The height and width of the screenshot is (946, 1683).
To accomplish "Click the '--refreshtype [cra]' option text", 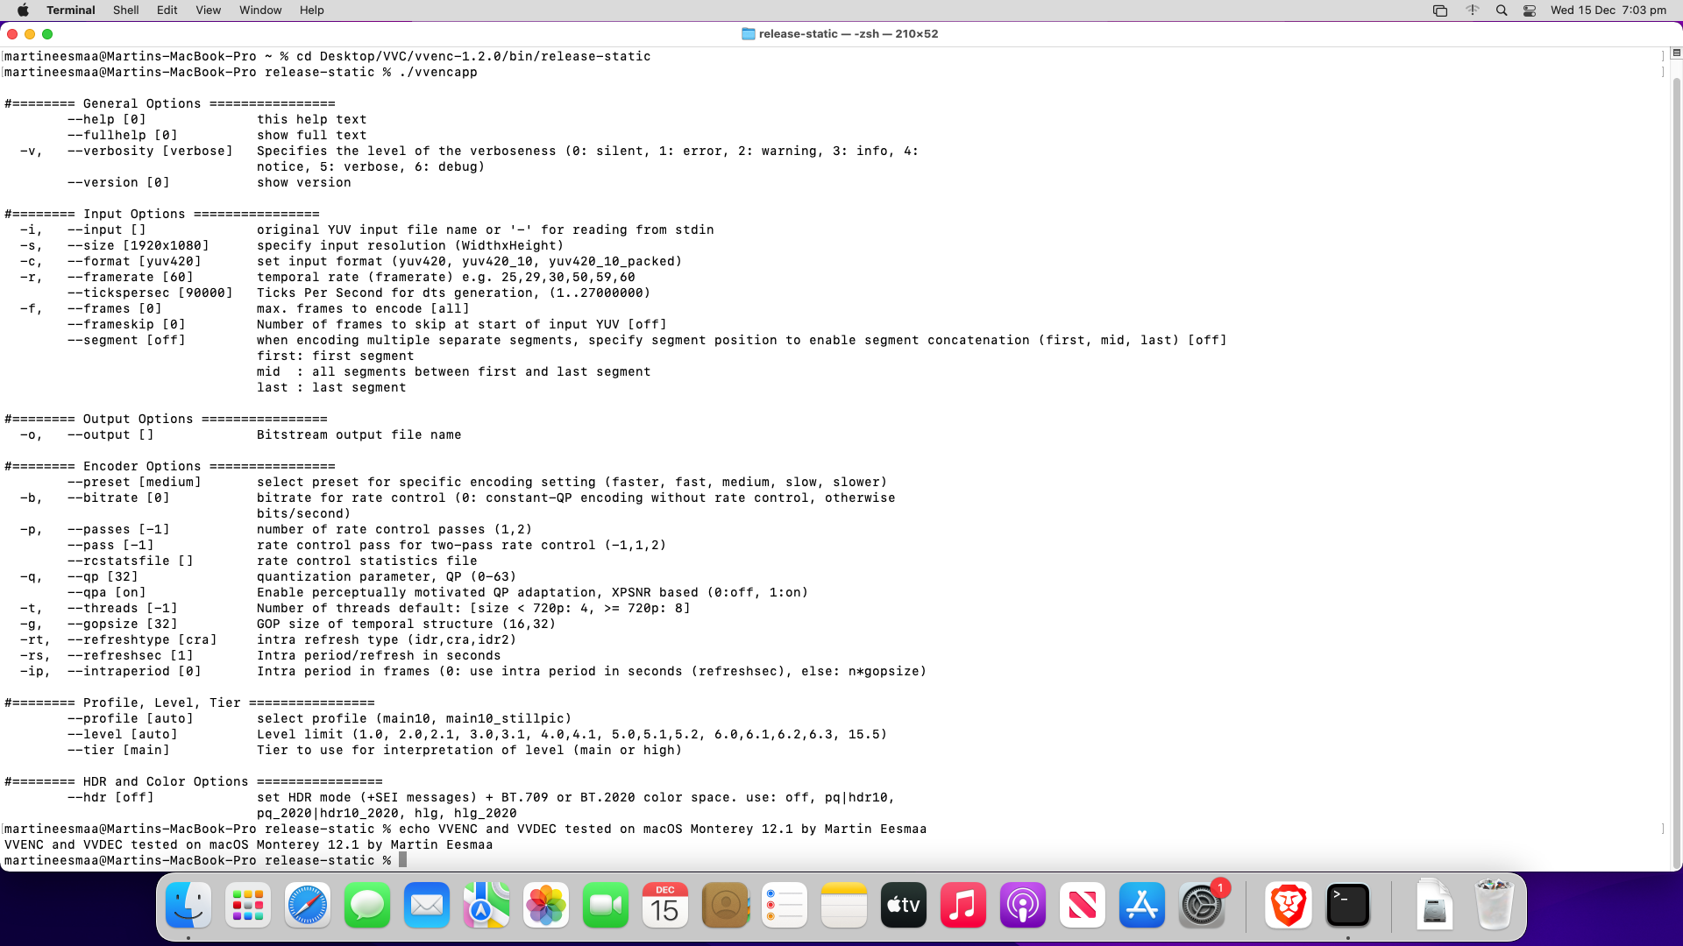I will coord(142,640).
